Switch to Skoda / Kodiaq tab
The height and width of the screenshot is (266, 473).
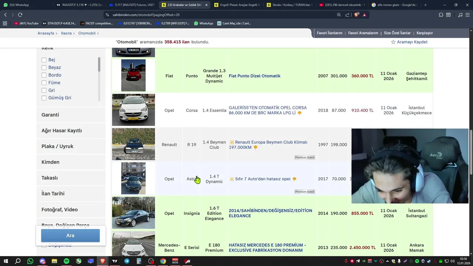coord(289,5)
